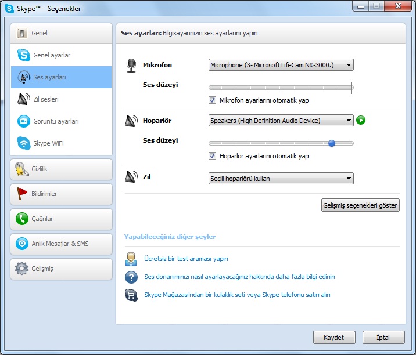Click the Skype S icon beside Genel ayarlar

(24, 55)
